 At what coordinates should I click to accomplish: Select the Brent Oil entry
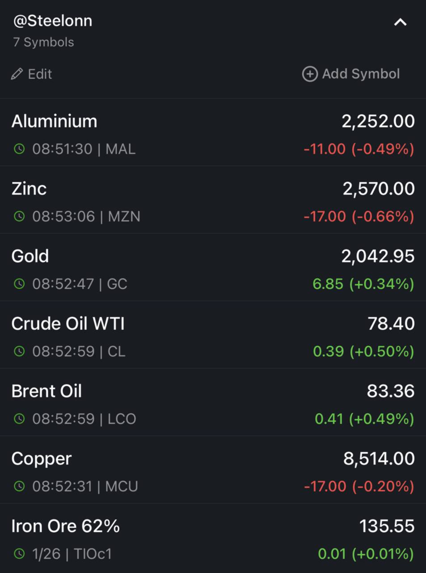tap(213, 403)
